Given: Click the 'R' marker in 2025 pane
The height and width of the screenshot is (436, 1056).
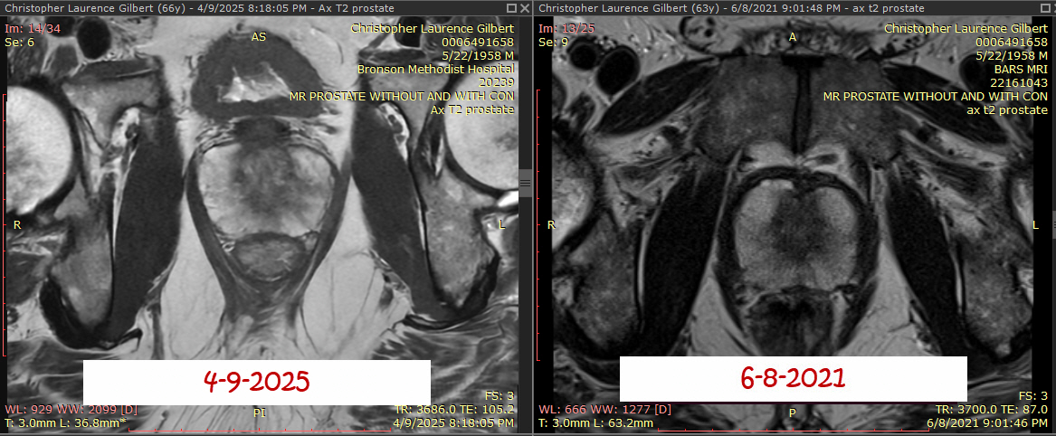Looking at the screenshot, I should (x=17, y=225).
